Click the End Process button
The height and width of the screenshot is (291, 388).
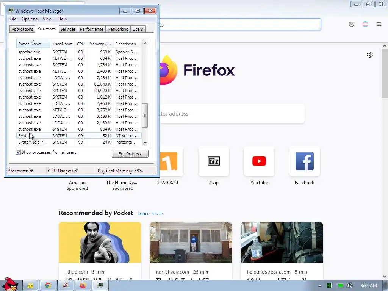pyautogui.click(x=130, y=154)
